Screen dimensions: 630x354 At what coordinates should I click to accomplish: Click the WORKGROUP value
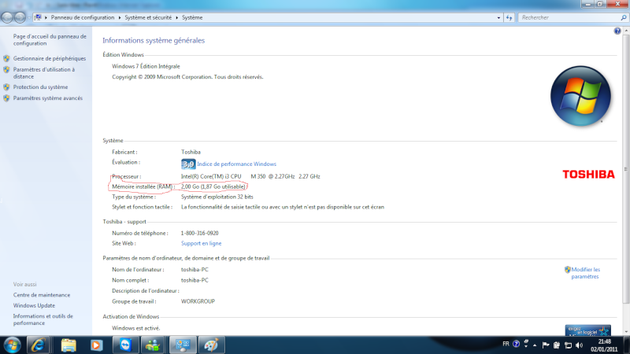pos(198,301)
